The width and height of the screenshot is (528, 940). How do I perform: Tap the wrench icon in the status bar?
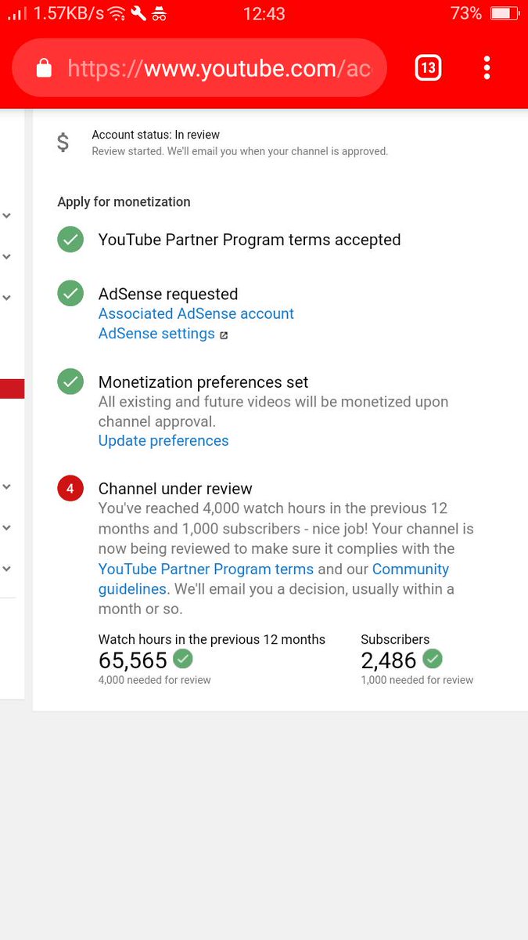[x=138, y=13]
